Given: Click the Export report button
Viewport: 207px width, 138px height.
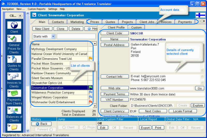Looking at the screenshot, I should 145,128.
